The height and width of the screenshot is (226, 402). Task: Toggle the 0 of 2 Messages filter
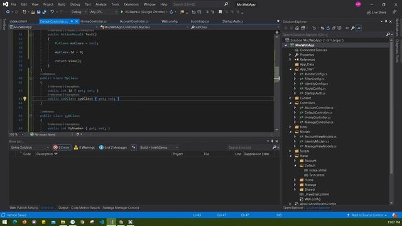click(x=113, y=148)
